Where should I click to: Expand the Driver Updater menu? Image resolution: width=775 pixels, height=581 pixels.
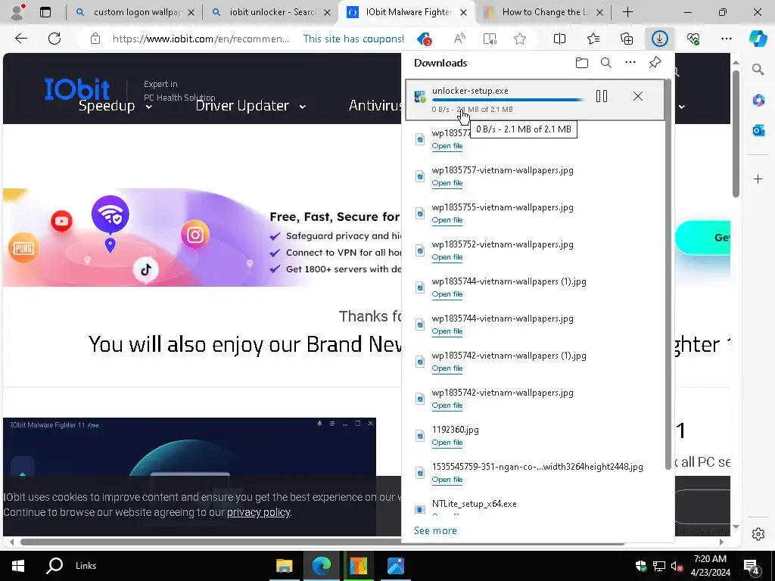(251, 106)
